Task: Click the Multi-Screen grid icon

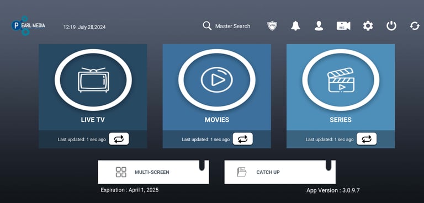Action: pyautogui.click(x=121, y=172)
